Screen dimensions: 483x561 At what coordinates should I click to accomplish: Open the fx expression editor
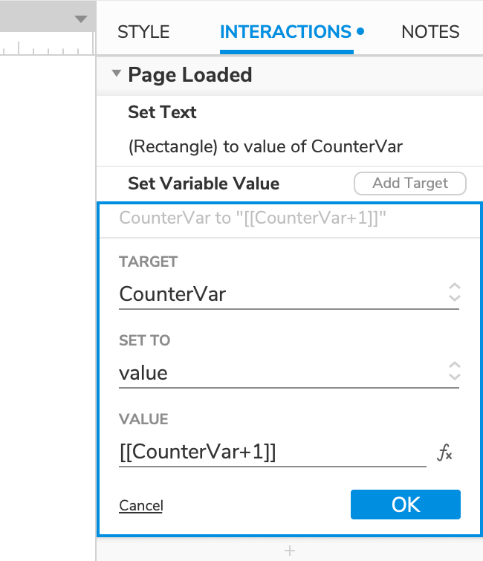click(444, 453)
